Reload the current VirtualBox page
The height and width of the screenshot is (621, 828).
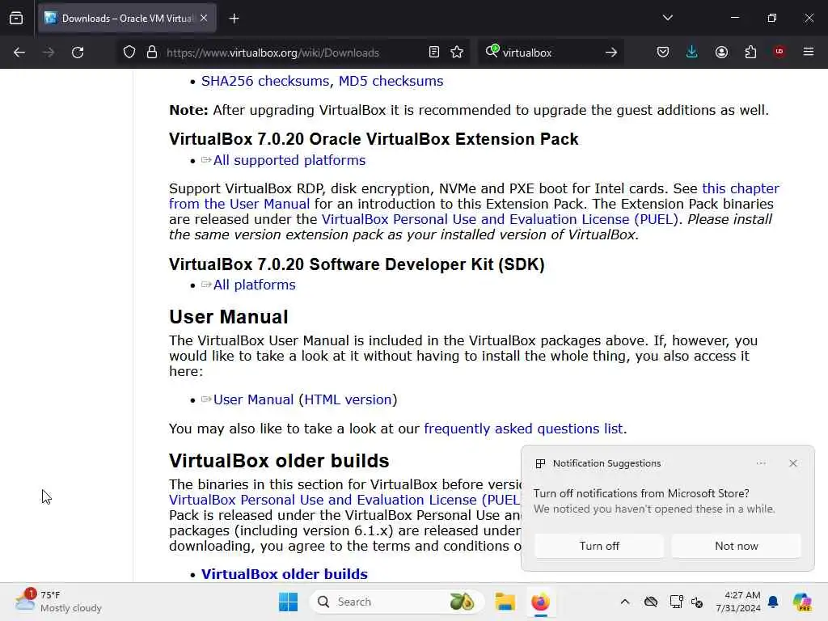coord(78,53)
